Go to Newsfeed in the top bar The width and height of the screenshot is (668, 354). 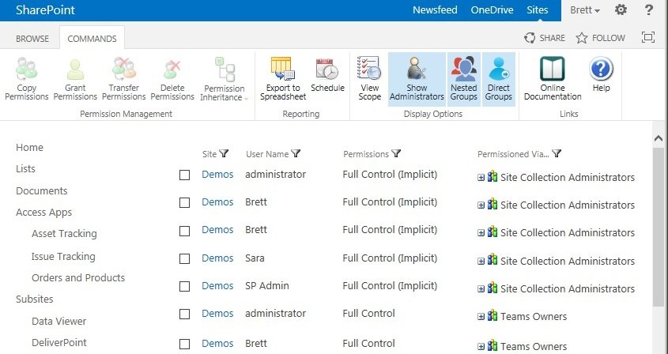pos(435,10)
